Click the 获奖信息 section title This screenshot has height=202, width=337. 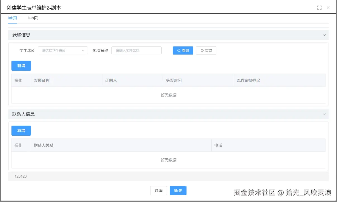(21, 35)
